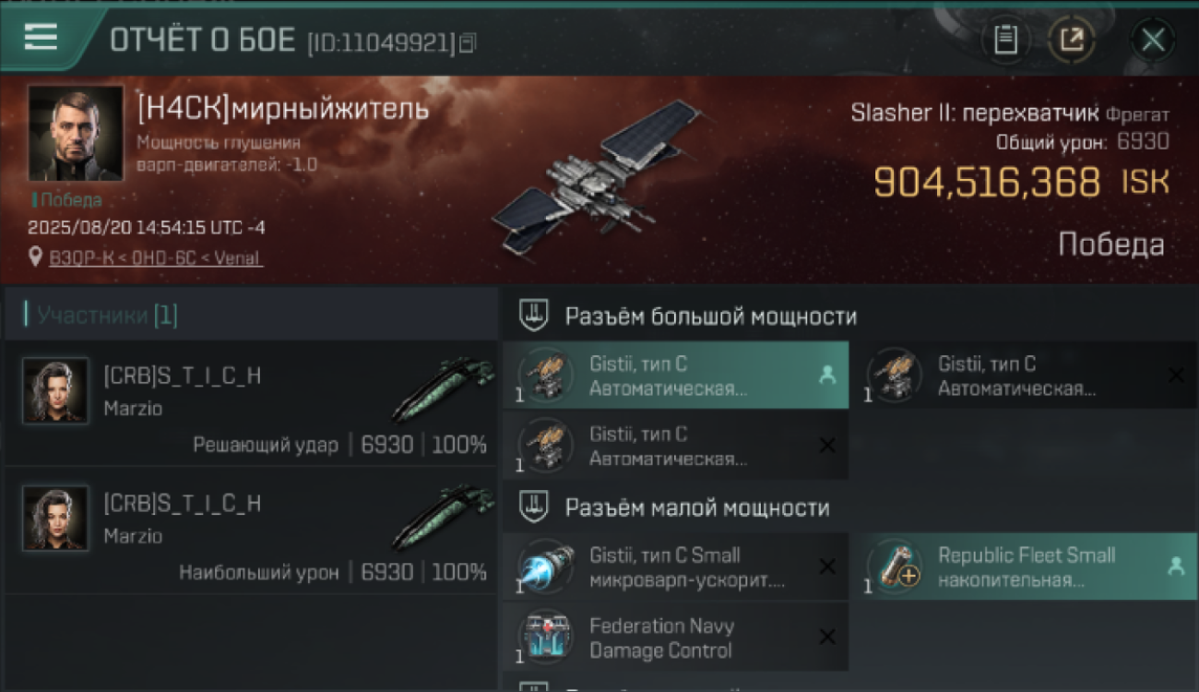Copy the battle report ID icon
This screenshot has width=1199, height=692.
(469, 42)
